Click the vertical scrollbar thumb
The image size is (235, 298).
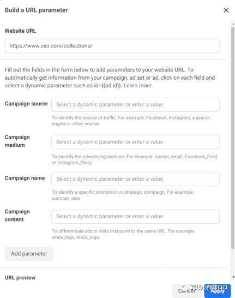233,138
